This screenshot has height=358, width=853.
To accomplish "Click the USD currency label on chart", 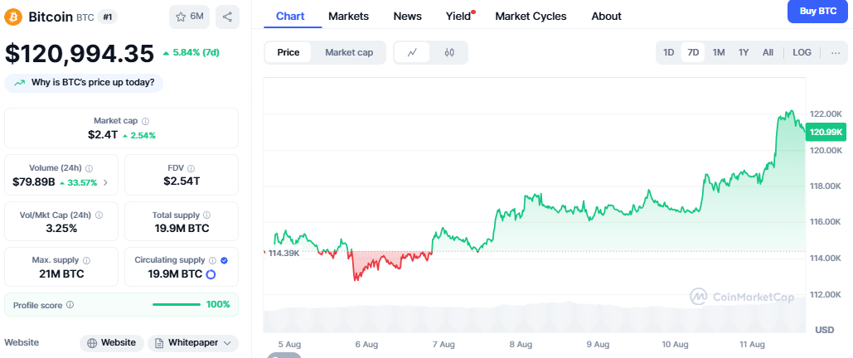I will click(825, 331).
